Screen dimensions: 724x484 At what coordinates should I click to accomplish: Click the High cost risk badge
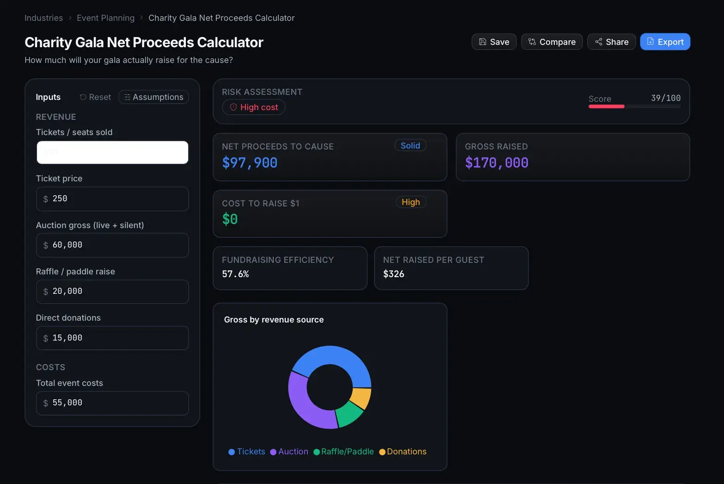254,107
